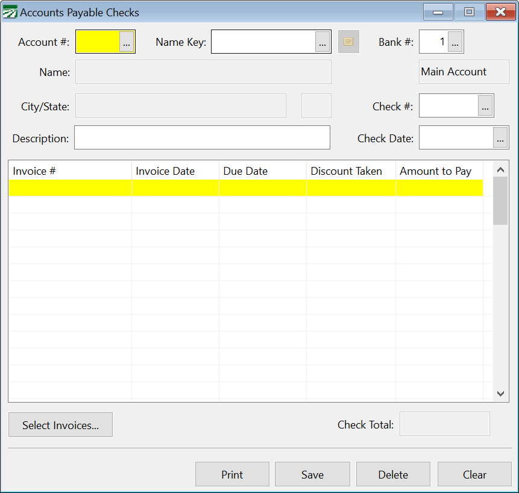Open the Account # lookup ellipsis button
519x493 pixels.
tap(127, 42)
